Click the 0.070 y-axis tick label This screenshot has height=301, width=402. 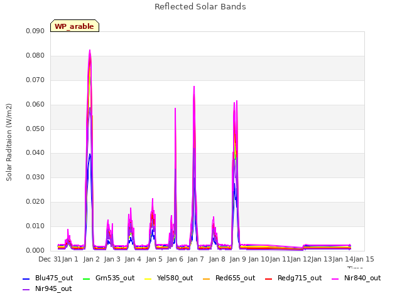(x=35, y=80)
